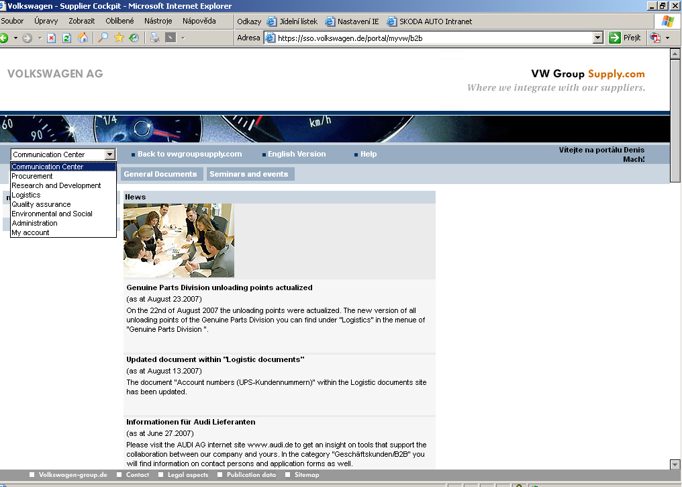Click the VOLKSWAGEN AG heading
The image size is (682, 487).
(55, 74)
